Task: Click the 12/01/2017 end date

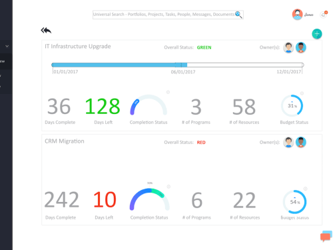Action: [289, 72]
